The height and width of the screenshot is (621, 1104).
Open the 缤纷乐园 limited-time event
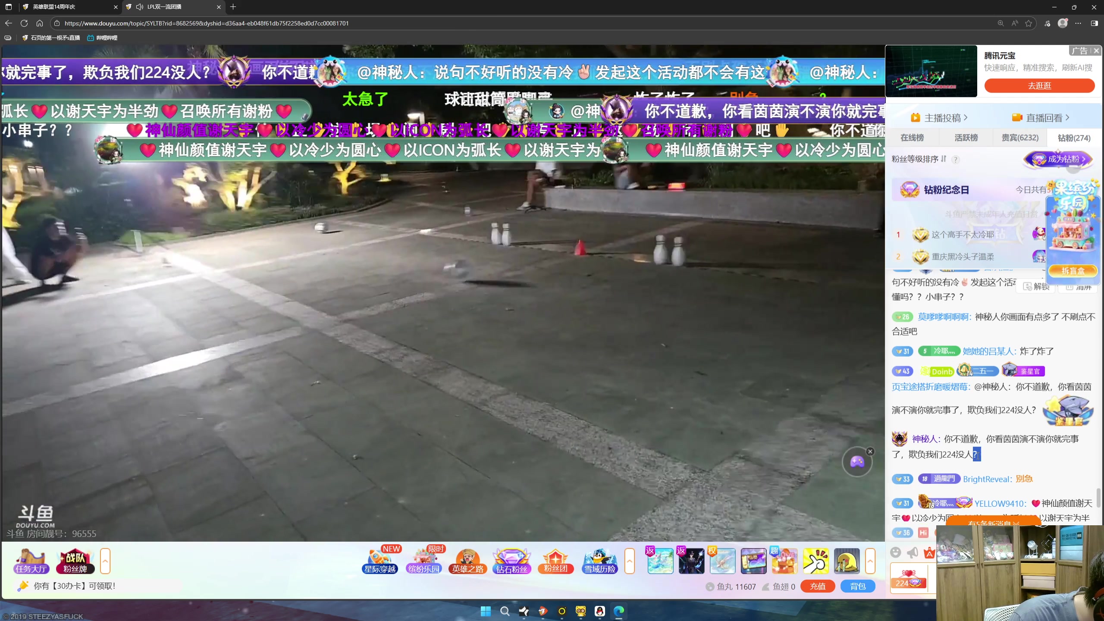tap(424, 561)
